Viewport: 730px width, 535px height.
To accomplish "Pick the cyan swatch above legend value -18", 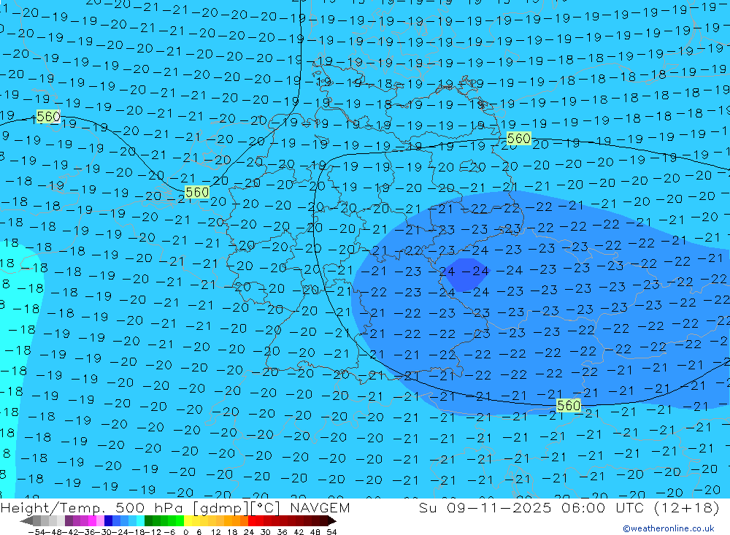I will coord(140,521).
